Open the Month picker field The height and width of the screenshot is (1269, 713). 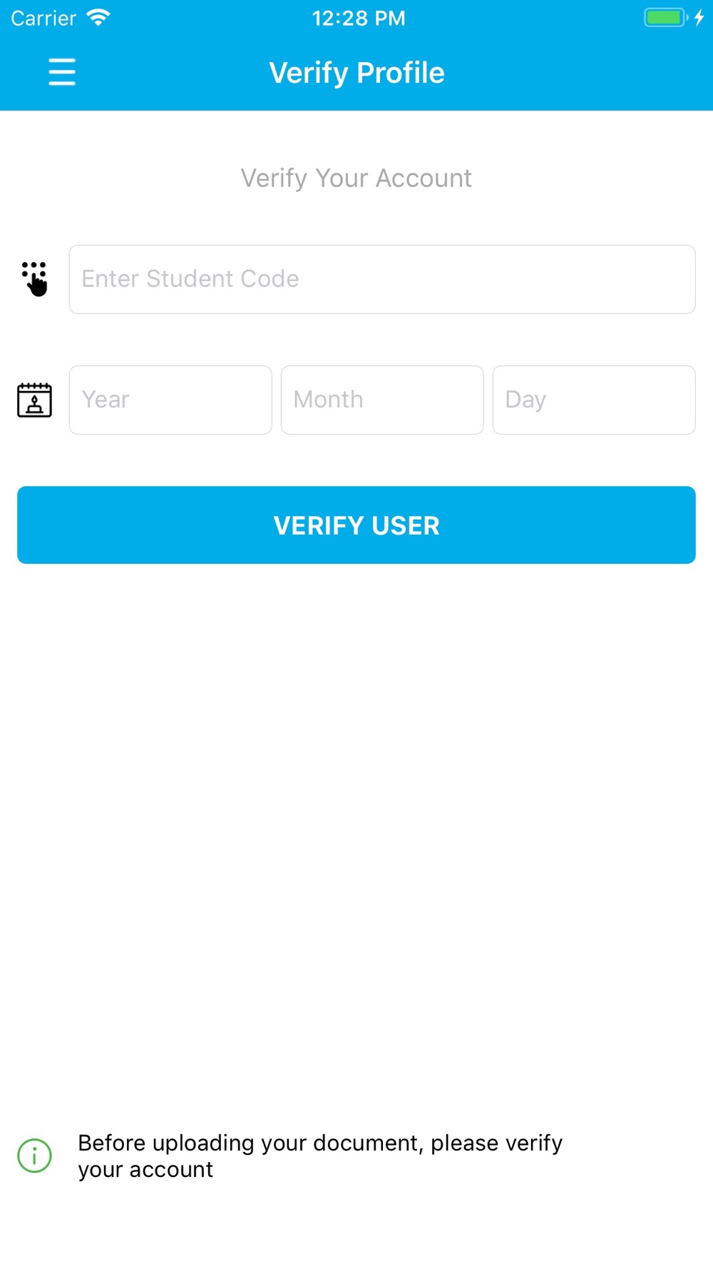point(382,400)
